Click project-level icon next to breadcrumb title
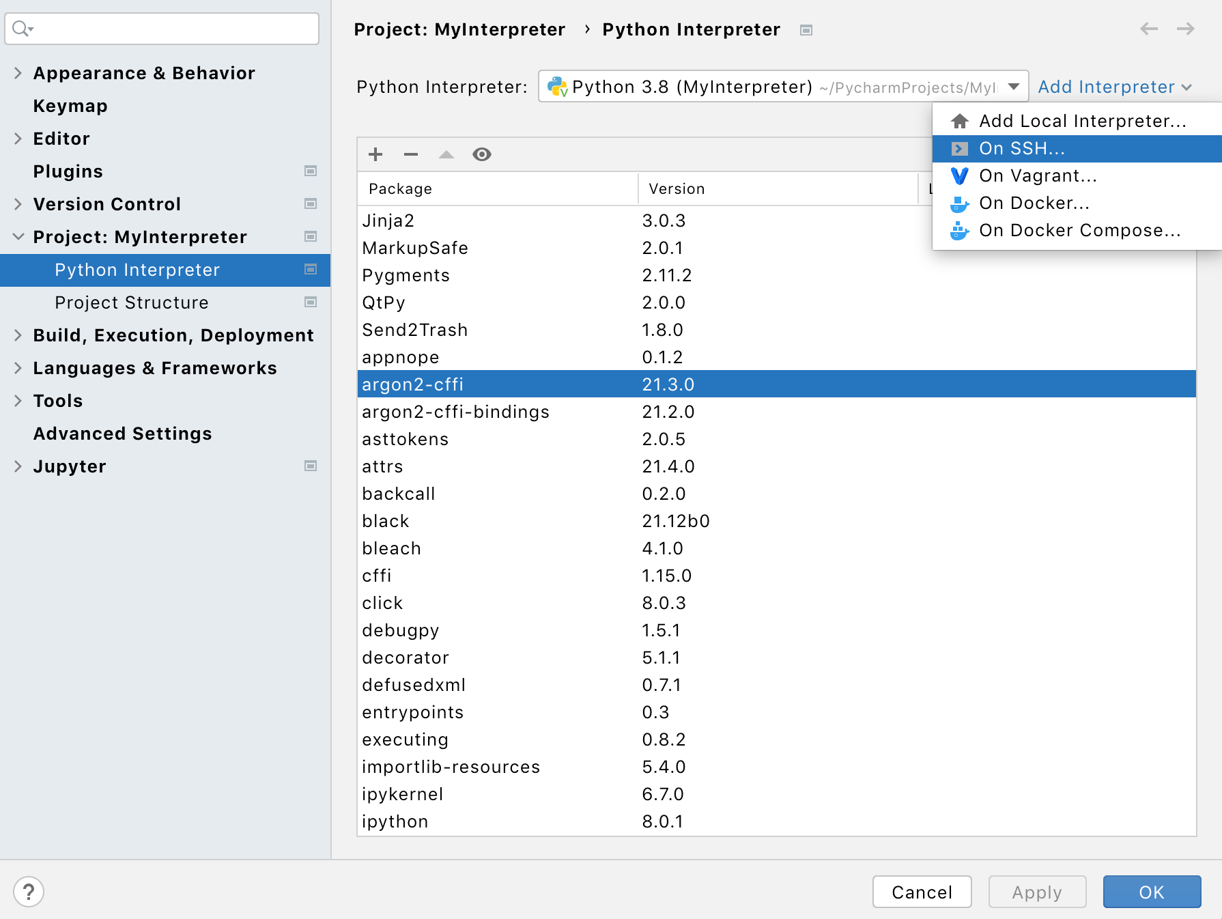 806,30
